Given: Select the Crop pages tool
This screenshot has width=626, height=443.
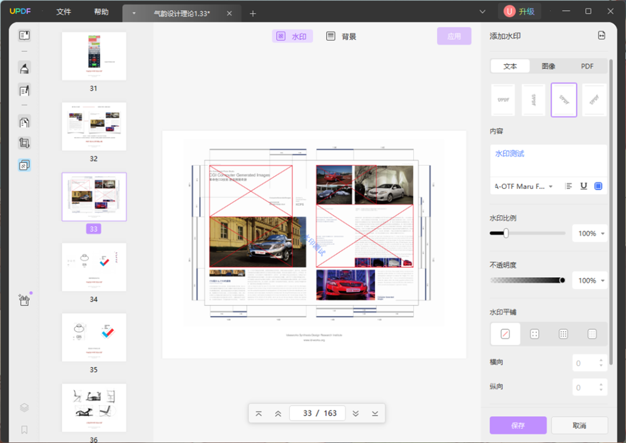Looking at the screenshot, I should click(24, 143).
